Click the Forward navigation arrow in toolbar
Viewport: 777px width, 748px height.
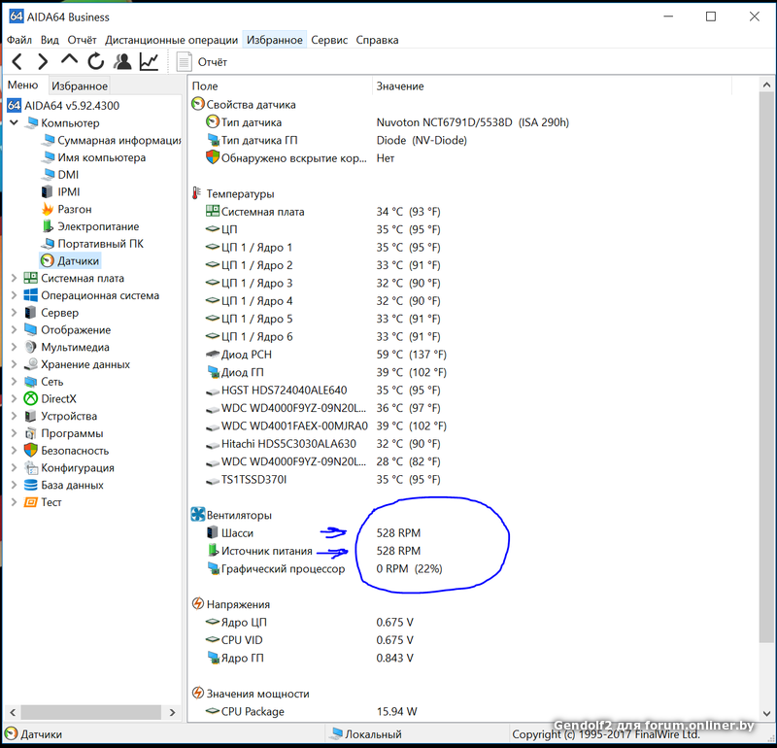43,62
